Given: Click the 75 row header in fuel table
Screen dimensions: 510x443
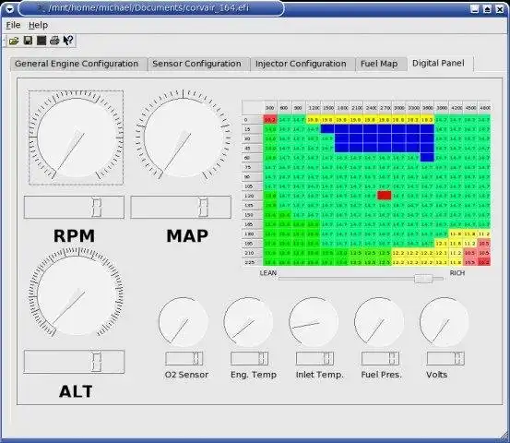Looking at the screenshot, I should (x=253, y=167).
